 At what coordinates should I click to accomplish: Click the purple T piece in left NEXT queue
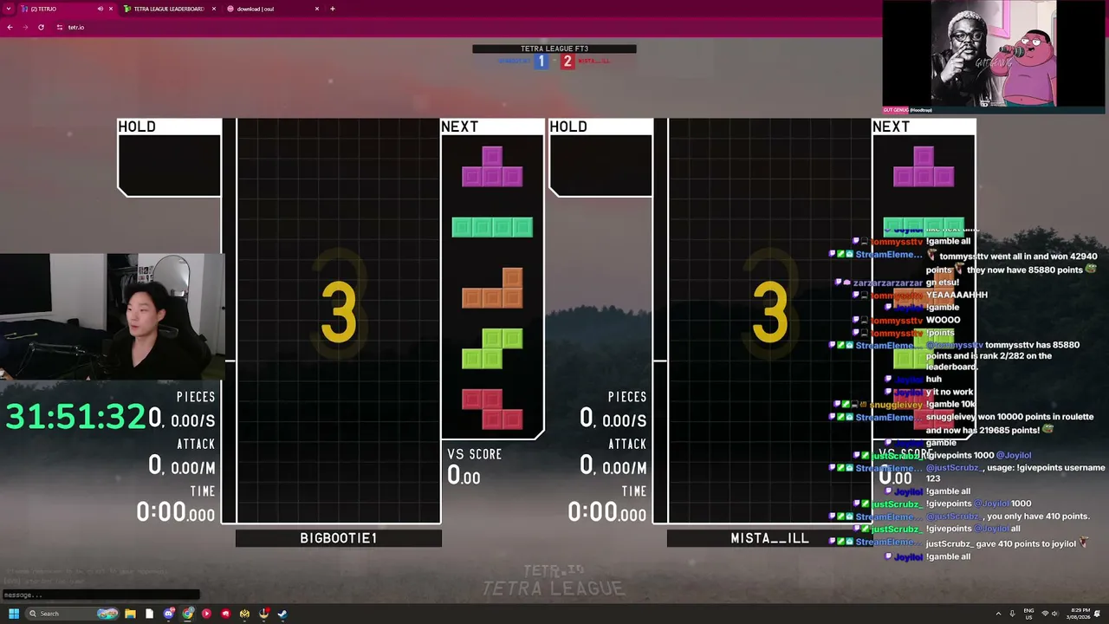[492, 166]
